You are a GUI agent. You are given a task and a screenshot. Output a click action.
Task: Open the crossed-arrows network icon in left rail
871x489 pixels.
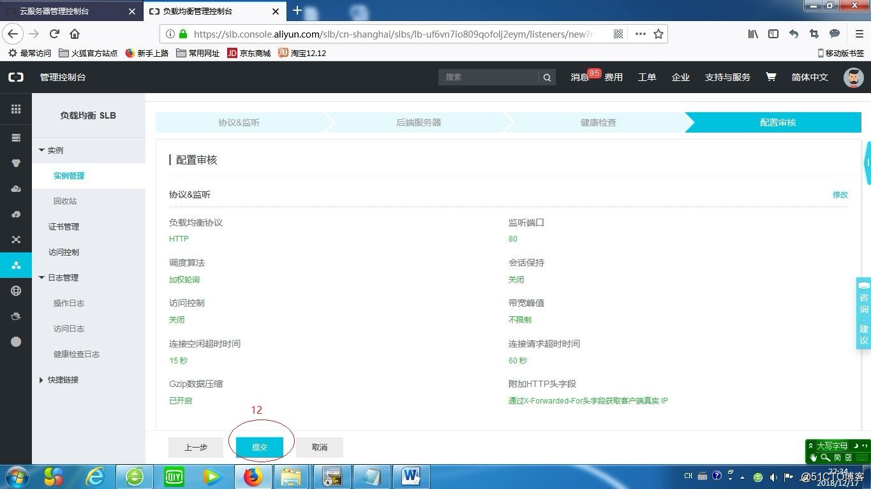coord(16,240)
